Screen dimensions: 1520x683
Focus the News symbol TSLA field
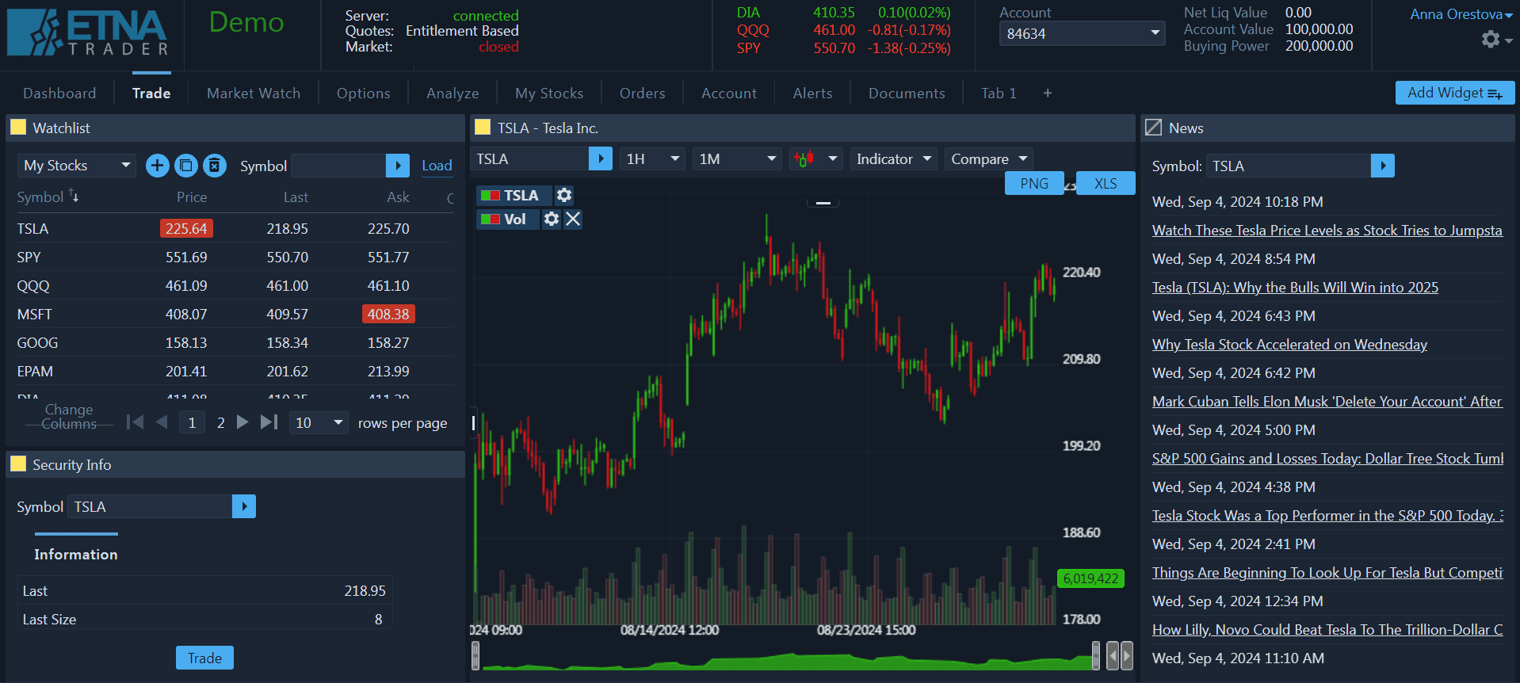pos(1289,166)
